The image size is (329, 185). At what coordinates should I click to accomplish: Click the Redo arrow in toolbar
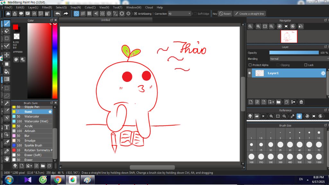[x=66, y=13]
